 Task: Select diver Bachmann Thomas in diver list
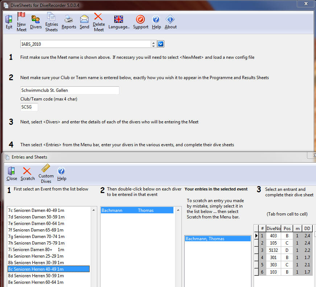point(137,210)
